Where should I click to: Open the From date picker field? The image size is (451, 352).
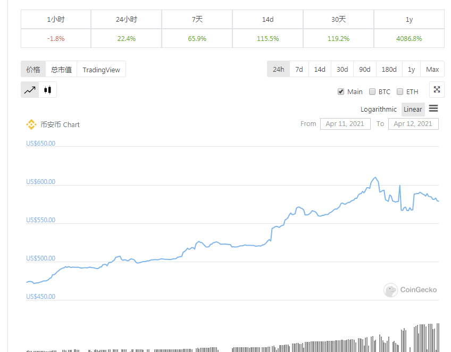click(x=345, y=123)
